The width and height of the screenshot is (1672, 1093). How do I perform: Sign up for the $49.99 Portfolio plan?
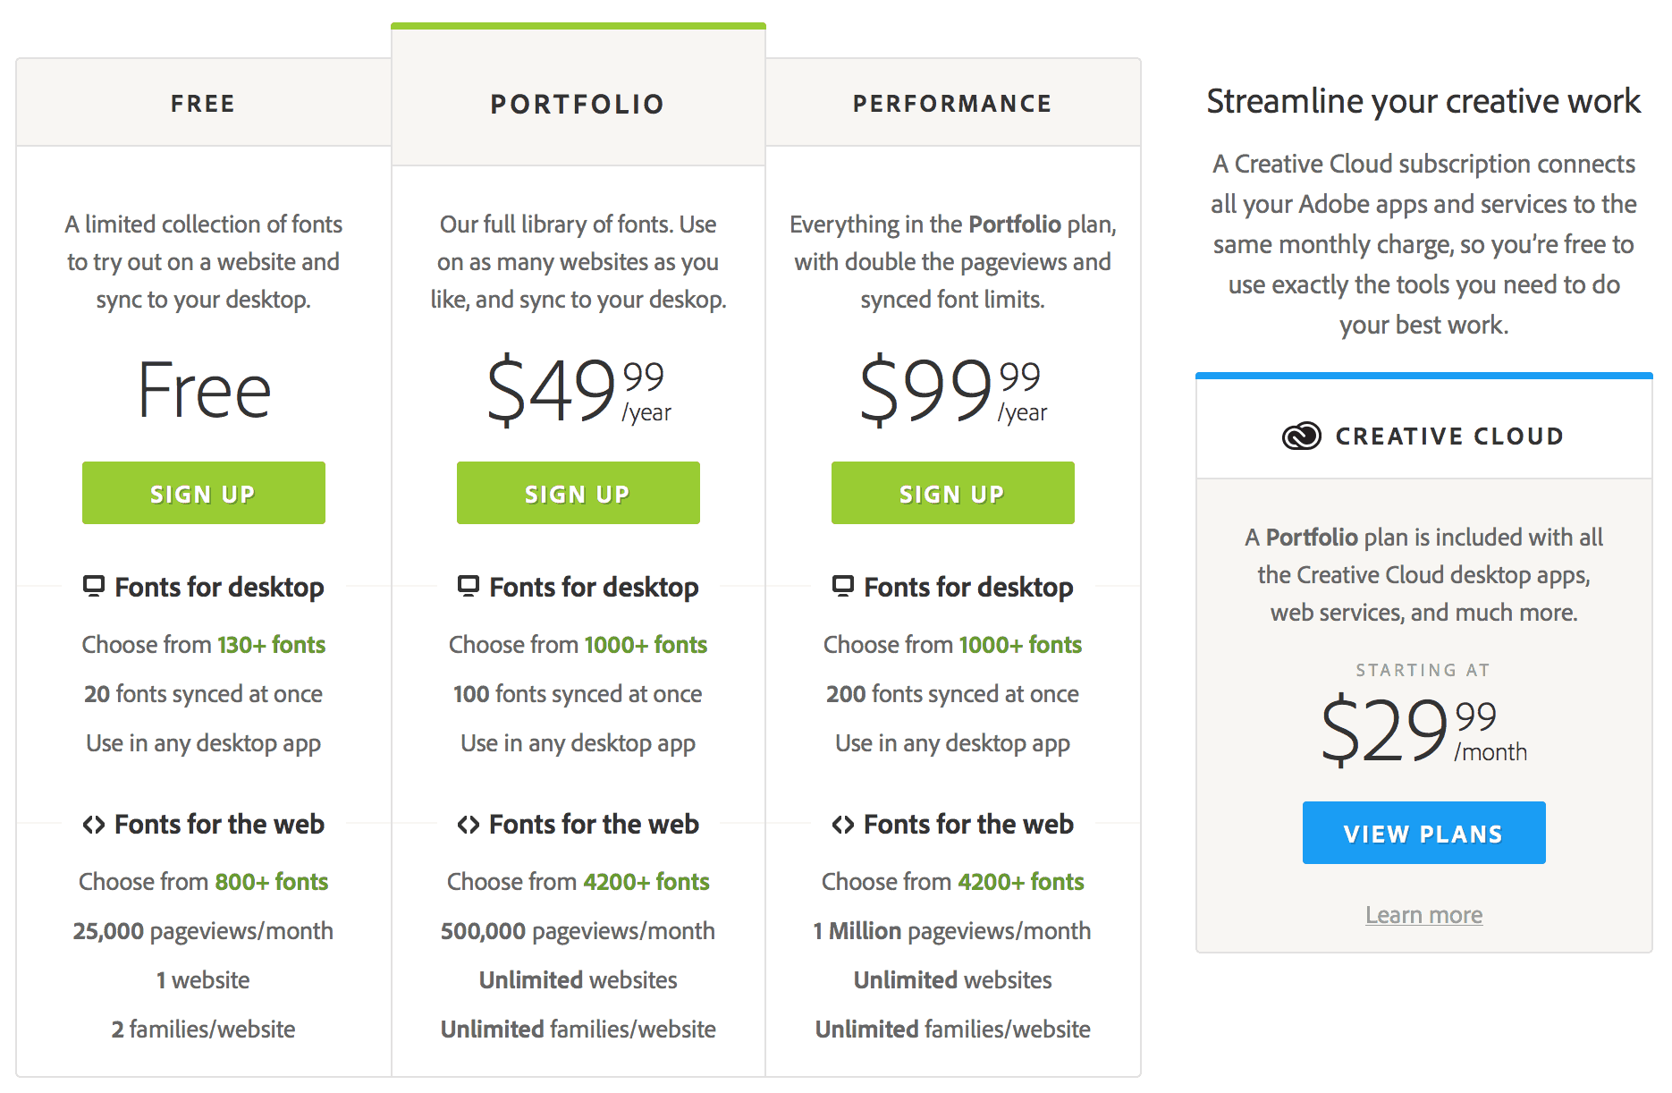click(578, 493)
